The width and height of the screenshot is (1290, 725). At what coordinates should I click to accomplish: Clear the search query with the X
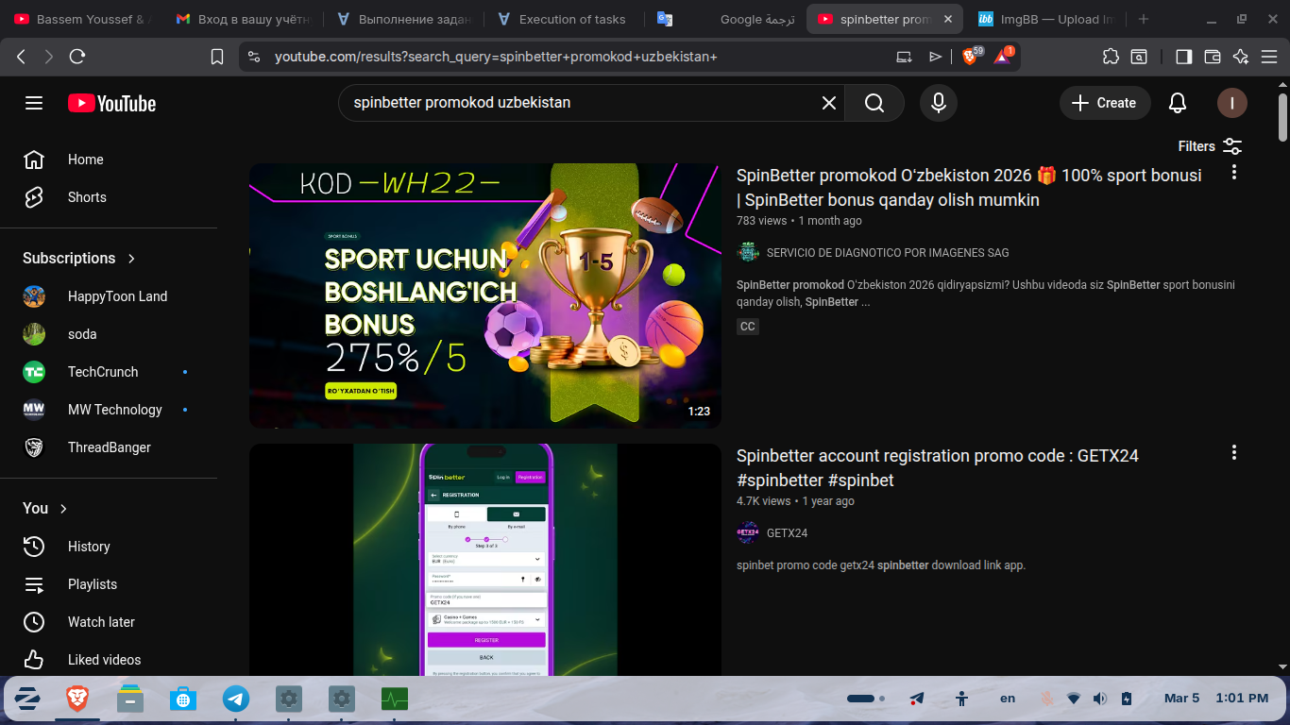point(829,103)
